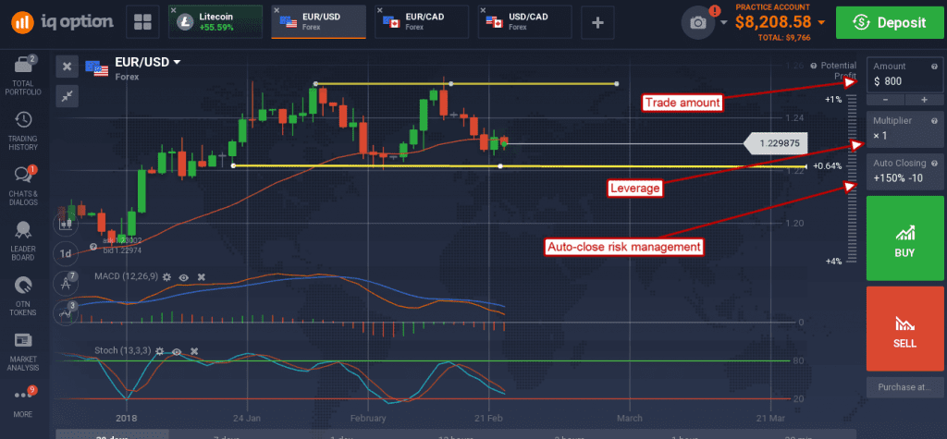The image size is (947, 439).
Task: Click the red SELL button
Action: pos(904,328)
